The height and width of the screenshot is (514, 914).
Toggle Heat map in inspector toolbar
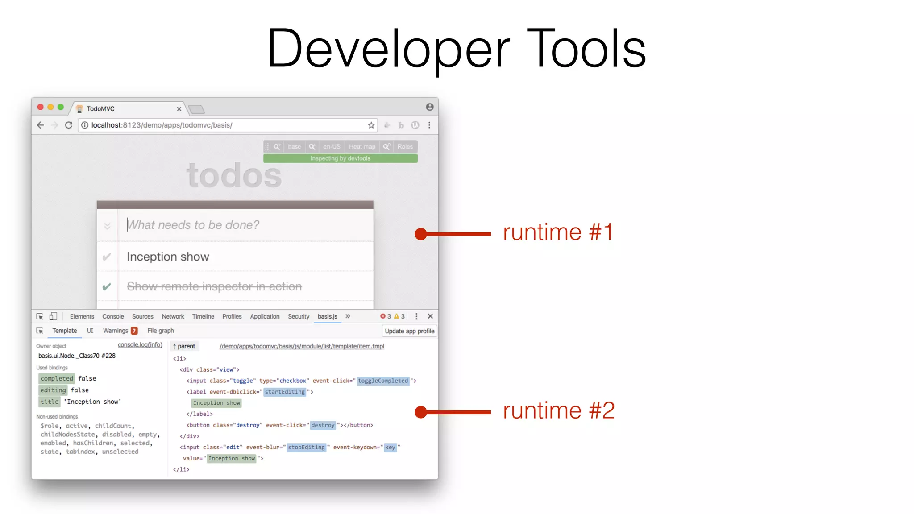pos(362,147)
